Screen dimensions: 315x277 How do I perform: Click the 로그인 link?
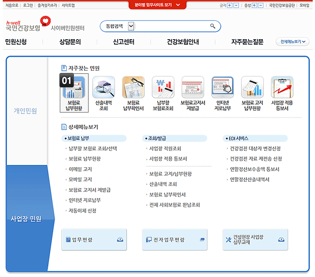pyautogui.click(x=28, y=5)
